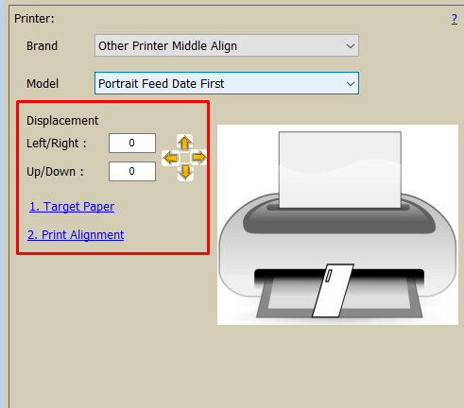This screenshot has height=408, width=464.
Task: Click the Brand dropdown chevron arrow
Action: point(351,46)
